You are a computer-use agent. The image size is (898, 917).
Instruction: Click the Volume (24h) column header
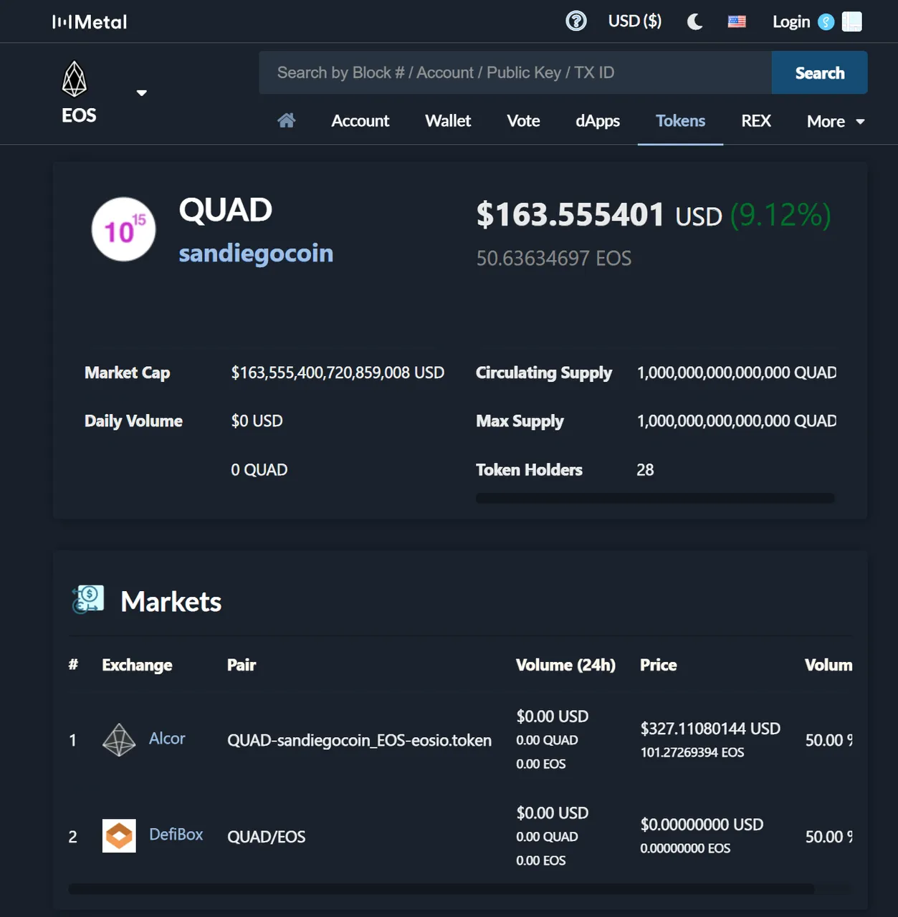565,665
